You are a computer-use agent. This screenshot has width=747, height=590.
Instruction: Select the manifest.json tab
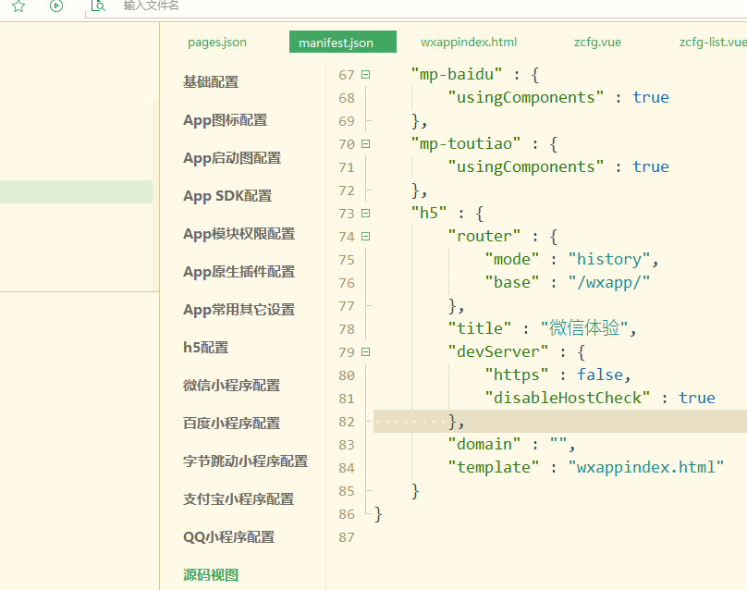pyautogui.click(x=342, y=43)
